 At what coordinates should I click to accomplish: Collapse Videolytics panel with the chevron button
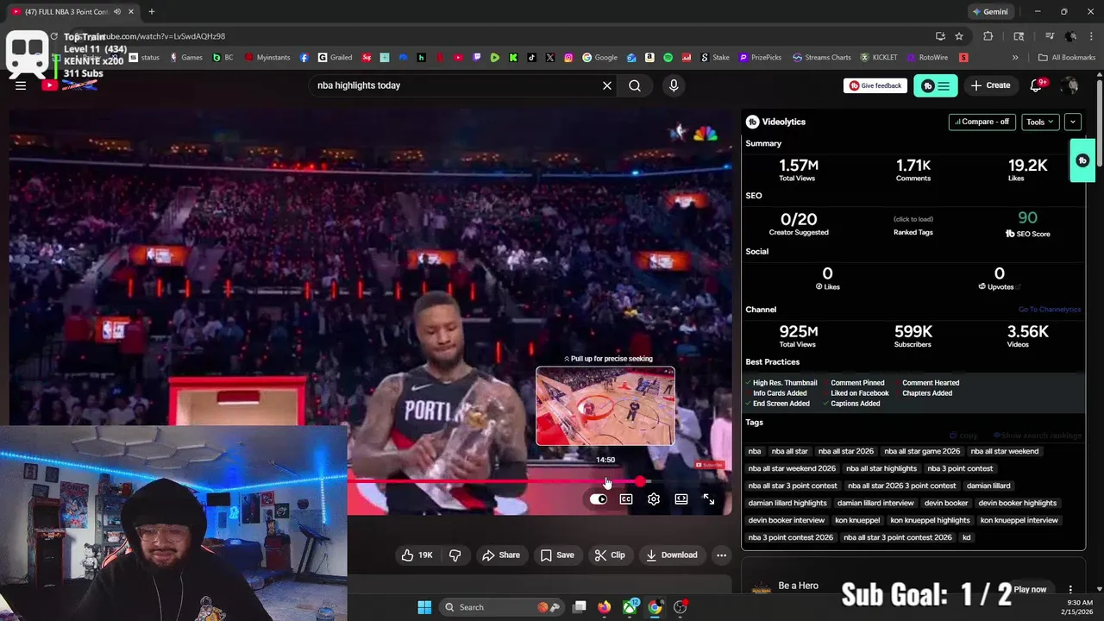[1073, 122]
